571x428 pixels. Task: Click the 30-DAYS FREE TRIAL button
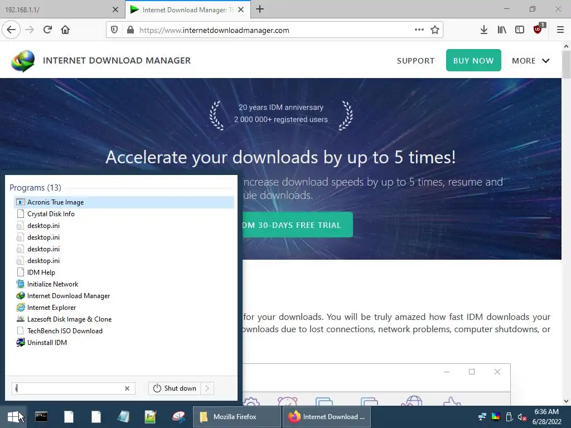(x=298, y=225)
